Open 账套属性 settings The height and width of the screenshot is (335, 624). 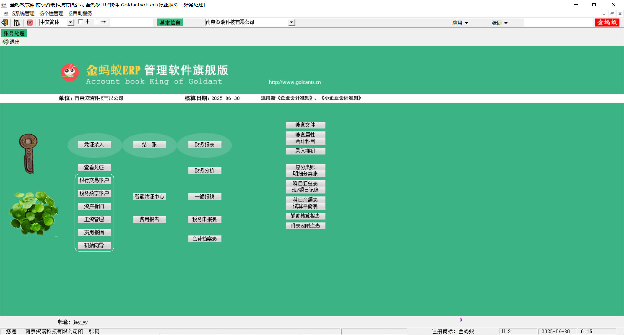coord(305,135)
